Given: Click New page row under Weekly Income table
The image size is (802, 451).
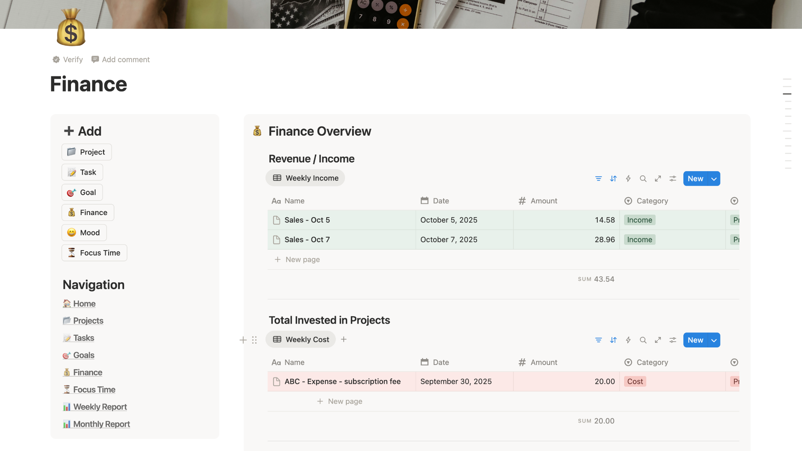Looking at the screenshot, I should click(x=302, y=260).
